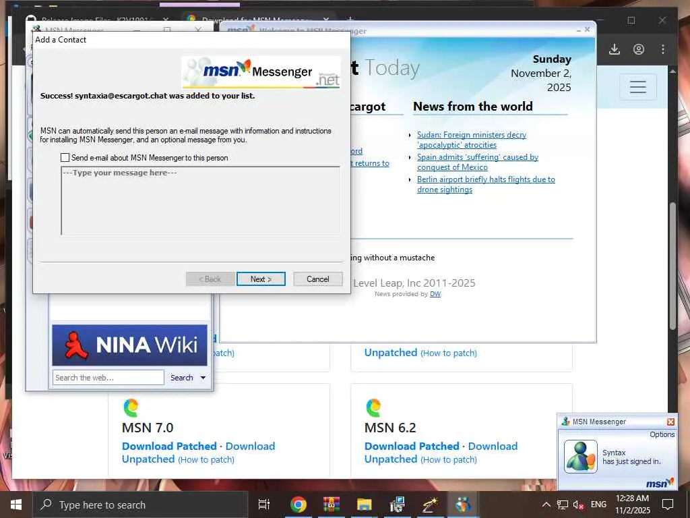Open the Windows Start menu
Viewport: 690px width, 518px height.
coord(16,505)
